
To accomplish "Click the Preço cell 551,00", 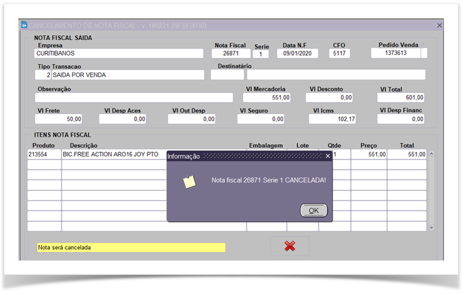I will [369, 154].
